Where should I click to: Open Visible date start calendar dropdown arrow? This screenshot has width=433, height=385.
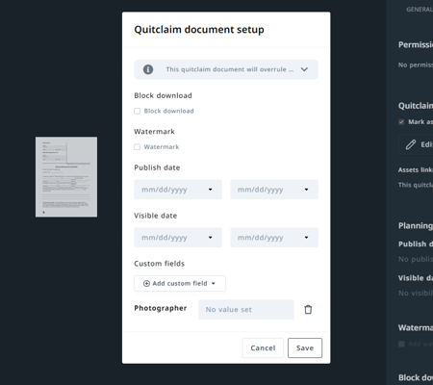[211, 238]
